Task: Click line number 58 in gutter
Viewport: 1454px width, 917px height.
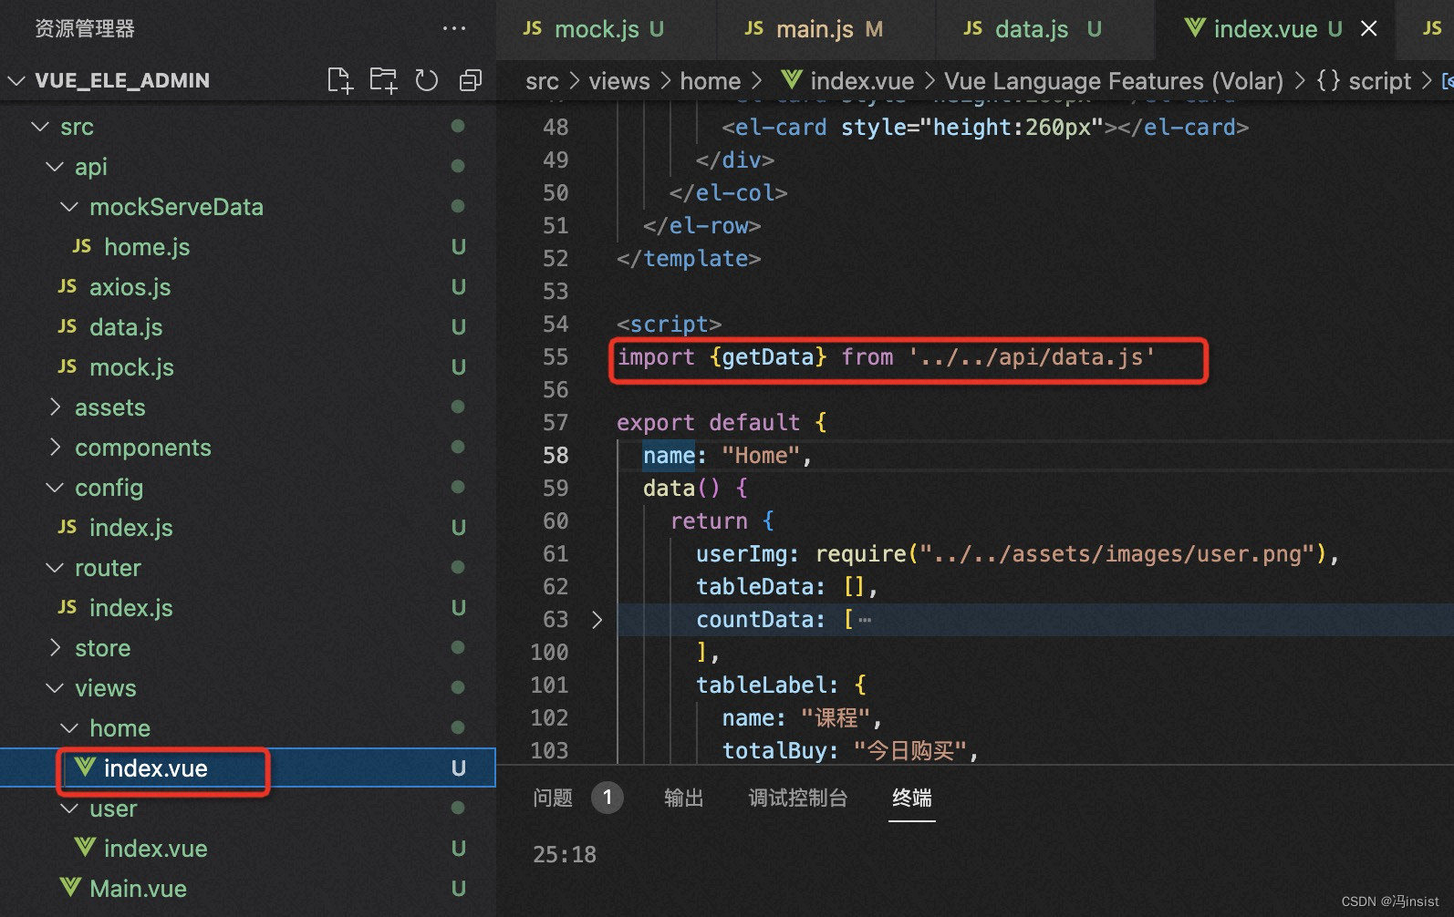Action: [x=556, y=456]
